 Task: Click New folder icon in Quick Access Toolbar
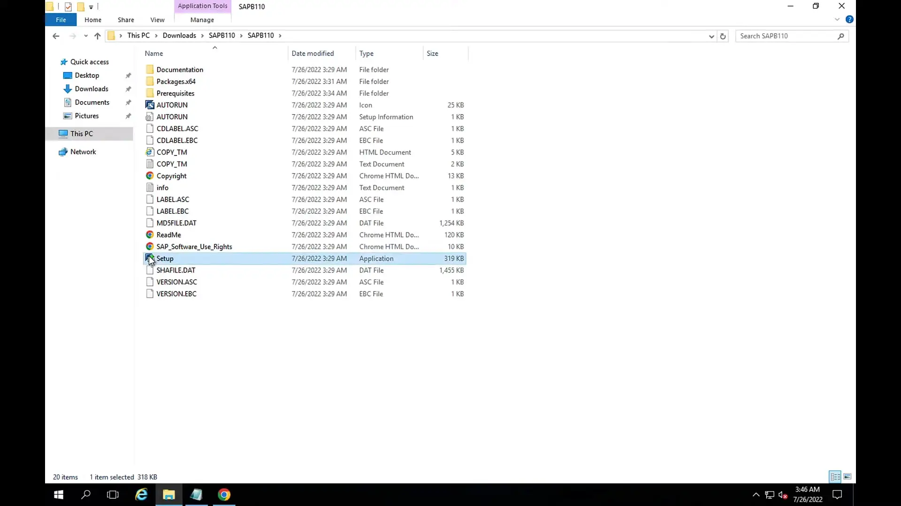(x=80, y=7)
